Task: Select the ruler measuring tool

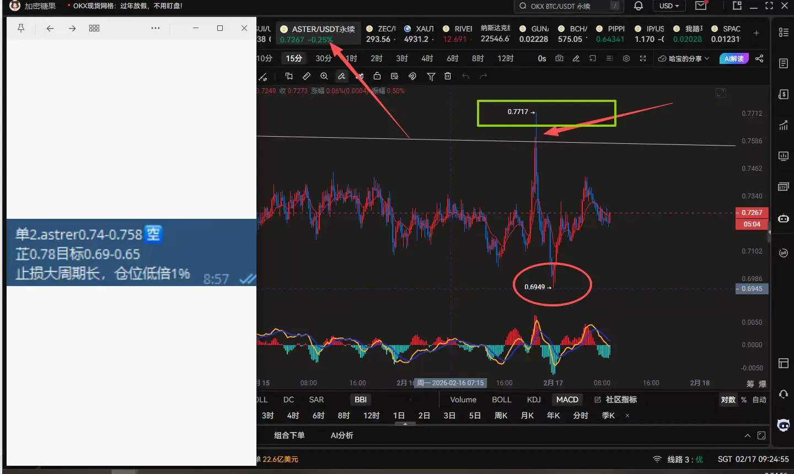Action: [307, 76]
